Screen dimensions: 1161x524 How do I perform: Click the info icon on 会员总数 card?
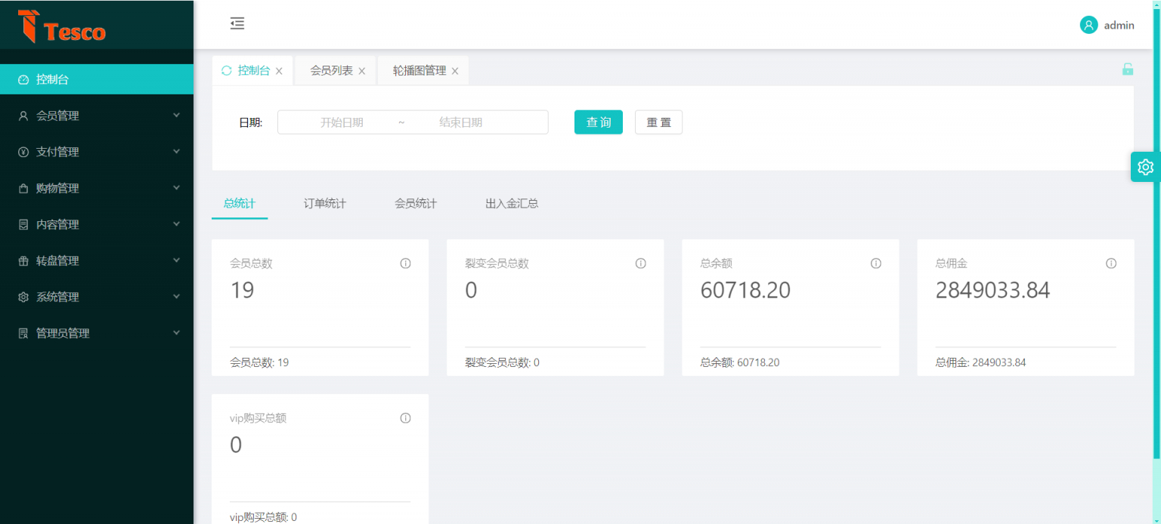405,263
